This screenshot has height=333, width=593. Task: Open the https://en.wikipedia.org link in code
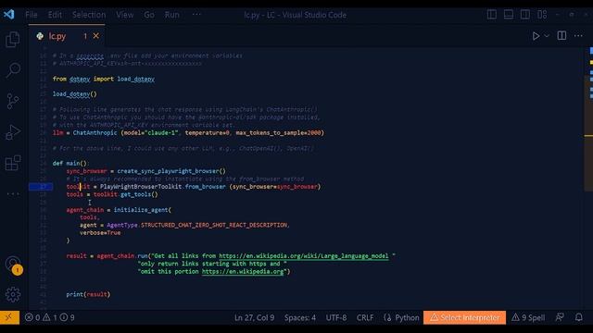click(243, 271)
